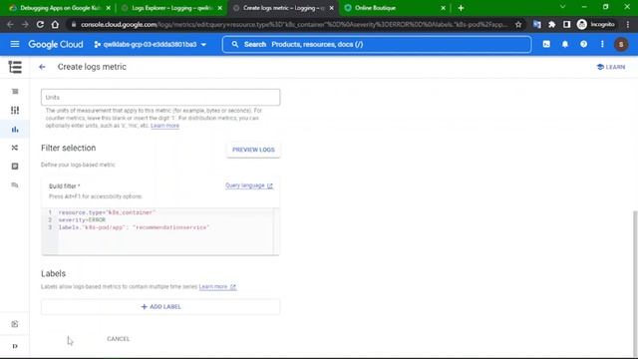Viewport: 638px width, 359px height.
Task: Open the account avatar S
Action: coord(621,44)
